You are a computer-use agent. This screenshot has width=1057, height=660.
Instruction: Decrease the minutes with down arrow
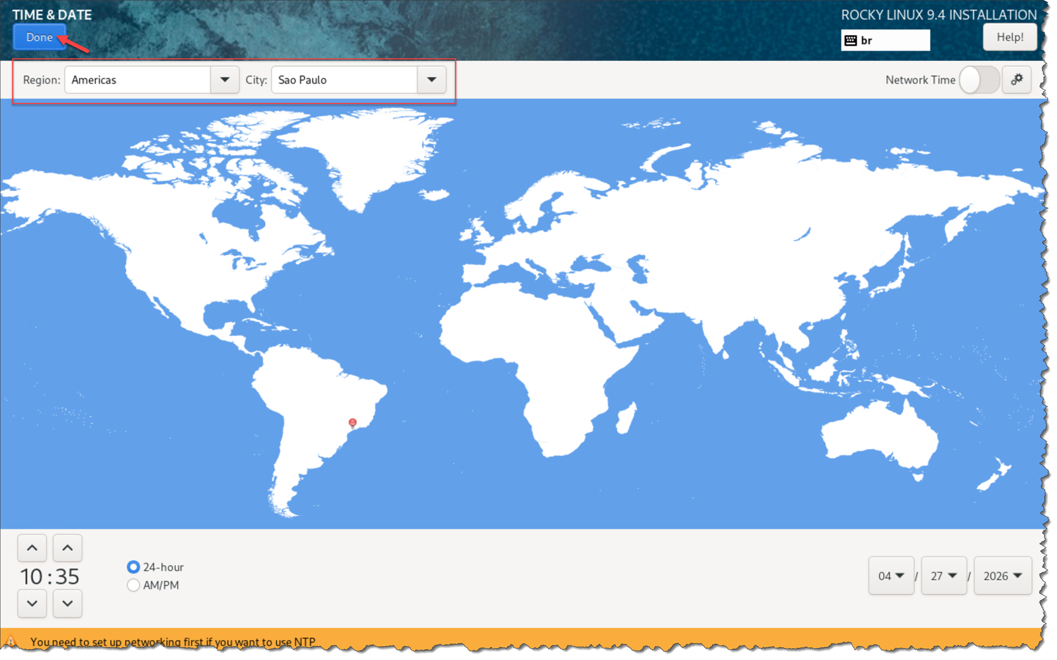pyautogui.click(x=68, y=603)
